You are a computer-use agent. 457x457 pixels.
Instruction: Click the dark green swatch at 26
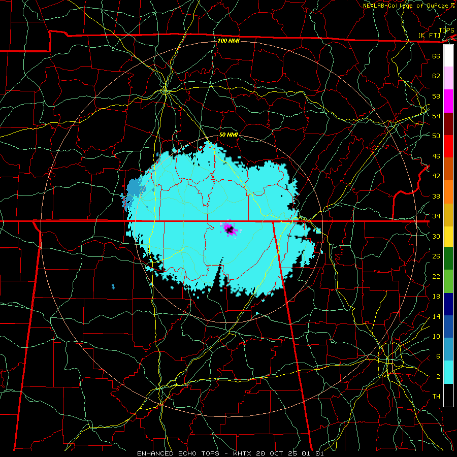click(x=448, y=258)
